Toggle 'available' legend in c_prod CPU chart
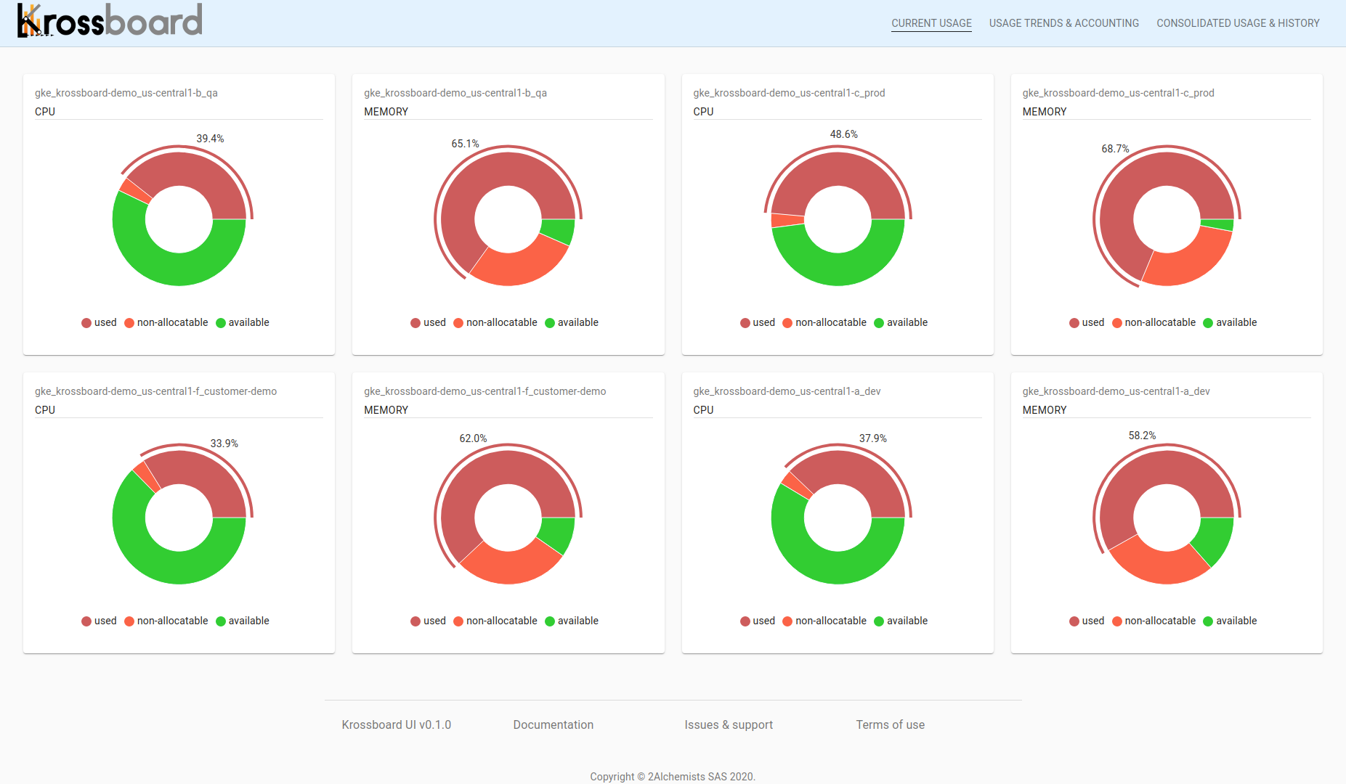This screenshot has width=1346, height=784. click(x=901, y=322)
